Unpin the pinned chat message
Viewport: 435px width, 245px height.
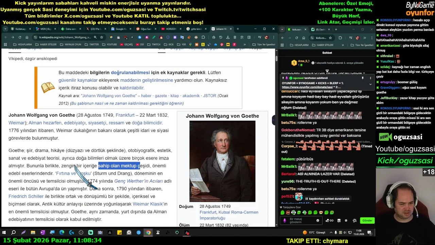click(363, 78)
